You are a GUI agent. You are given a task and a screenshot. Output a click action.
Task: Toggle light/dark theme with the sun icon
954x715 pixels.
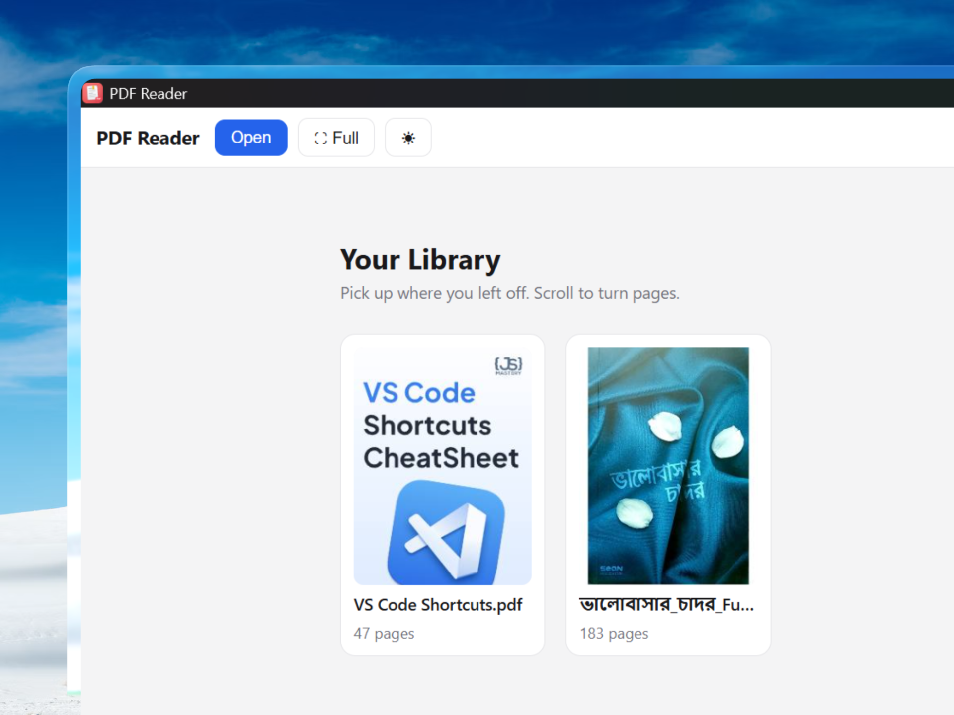click(408, 138)
